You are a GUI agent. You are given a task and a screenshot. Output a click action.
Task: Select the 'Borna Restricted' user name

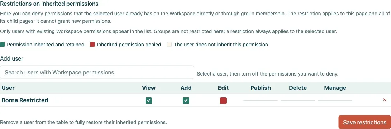(25, 100)
